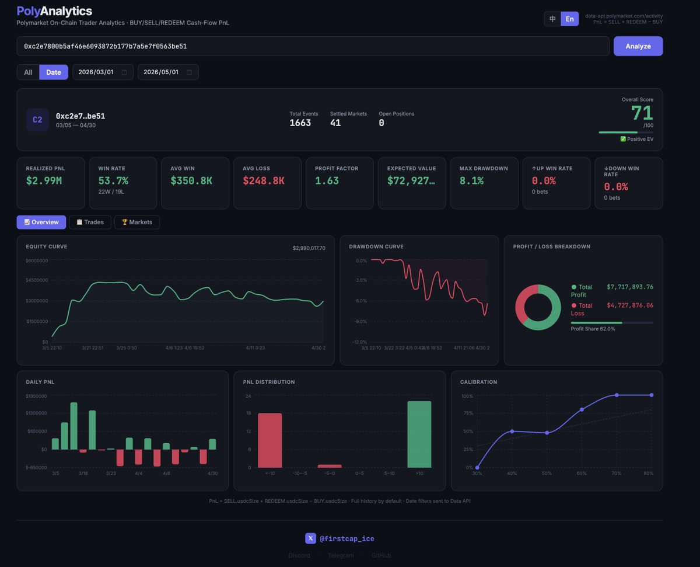700x567 pixels.
Task: Open calendar picker on 2026/05/01 field
Action: [x=190, y=72]
